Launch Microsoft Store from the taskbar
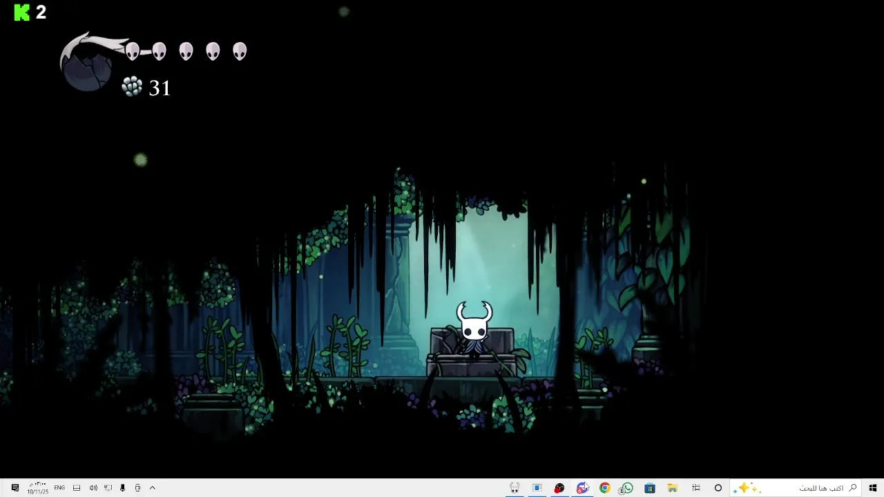 click(650, 488)
